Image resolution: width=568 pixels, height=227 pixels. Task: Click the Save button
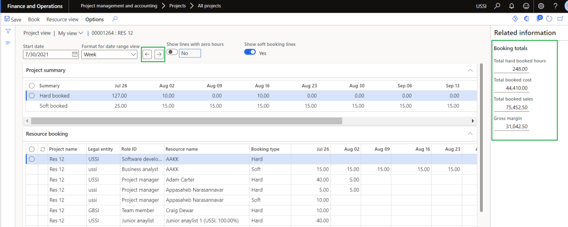[13, 19]
